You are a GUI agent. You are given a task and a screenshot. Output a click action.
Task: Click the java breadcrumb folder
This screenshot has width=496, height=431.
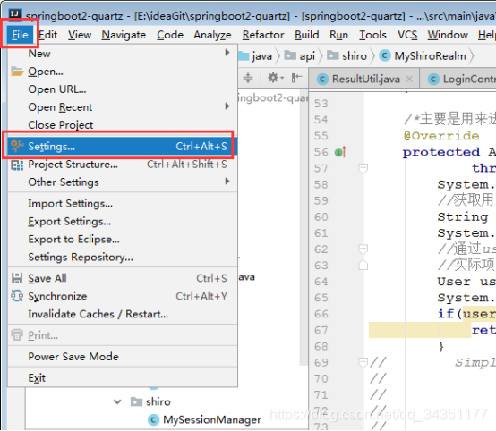255,56
